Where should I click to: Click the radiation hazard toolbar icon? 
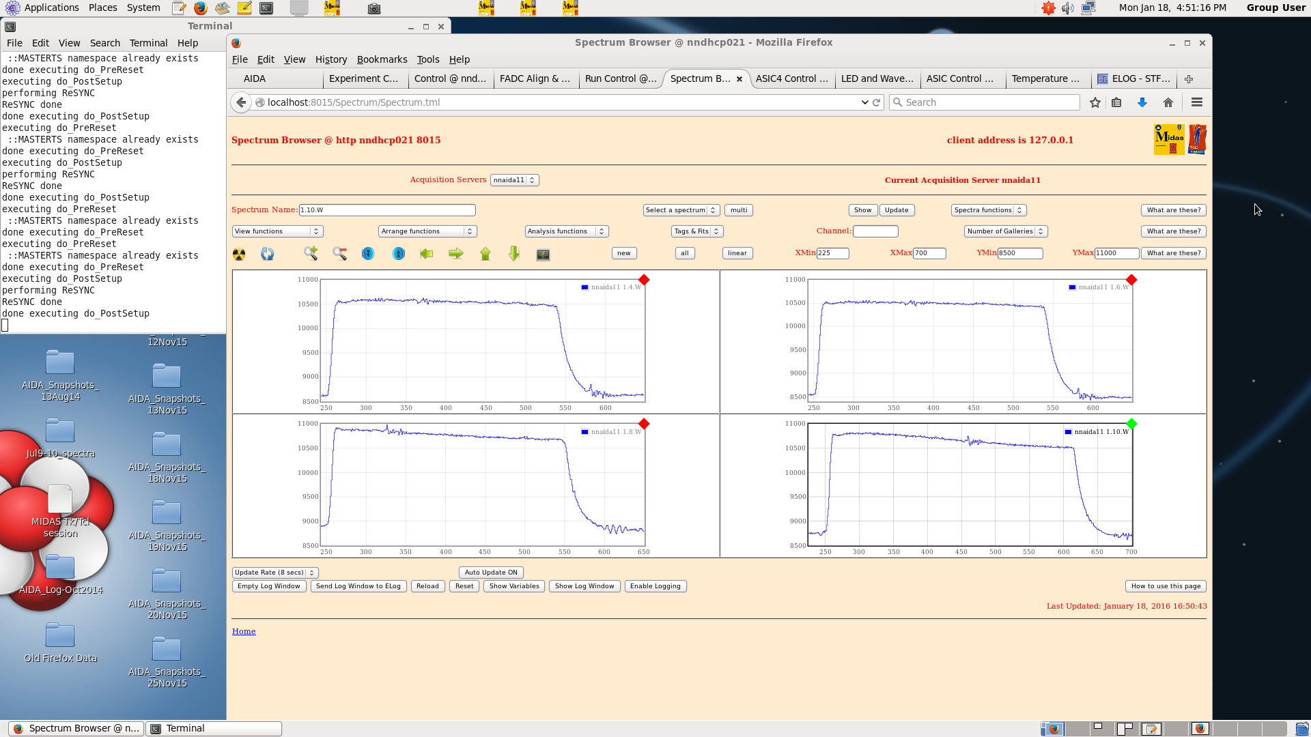coord(239,255)
